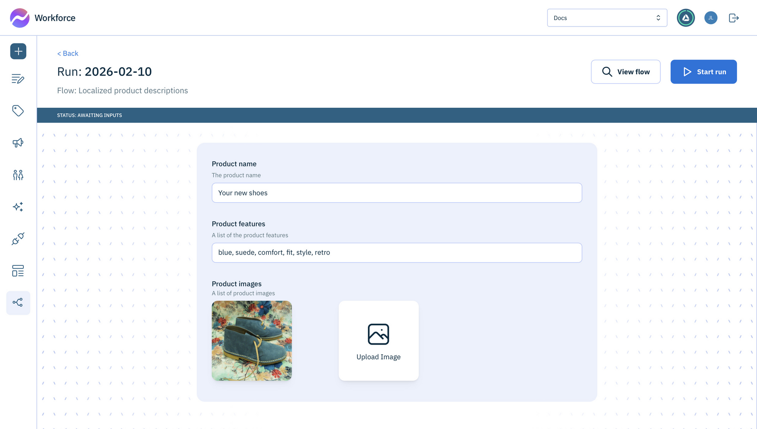
Task: Open View flow with the magnifier button
Action: [x=625, y=72]
